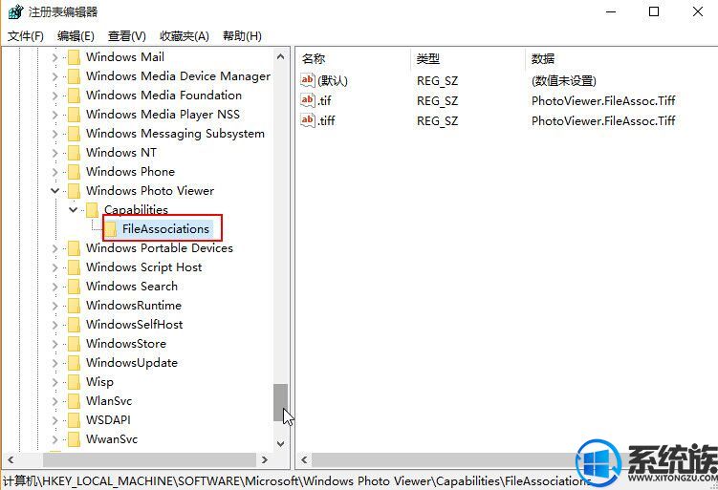This screenshot has width=718, height=490.
Task: Click the tree pane scroll up arrow
Action: (281, 57)
